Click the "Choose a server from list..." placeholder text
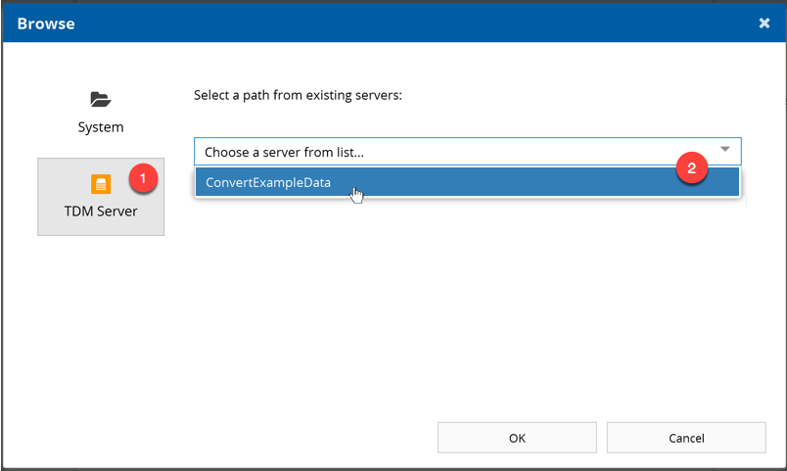The width and height of the screenshot is (787, 471). coord(284,153)
